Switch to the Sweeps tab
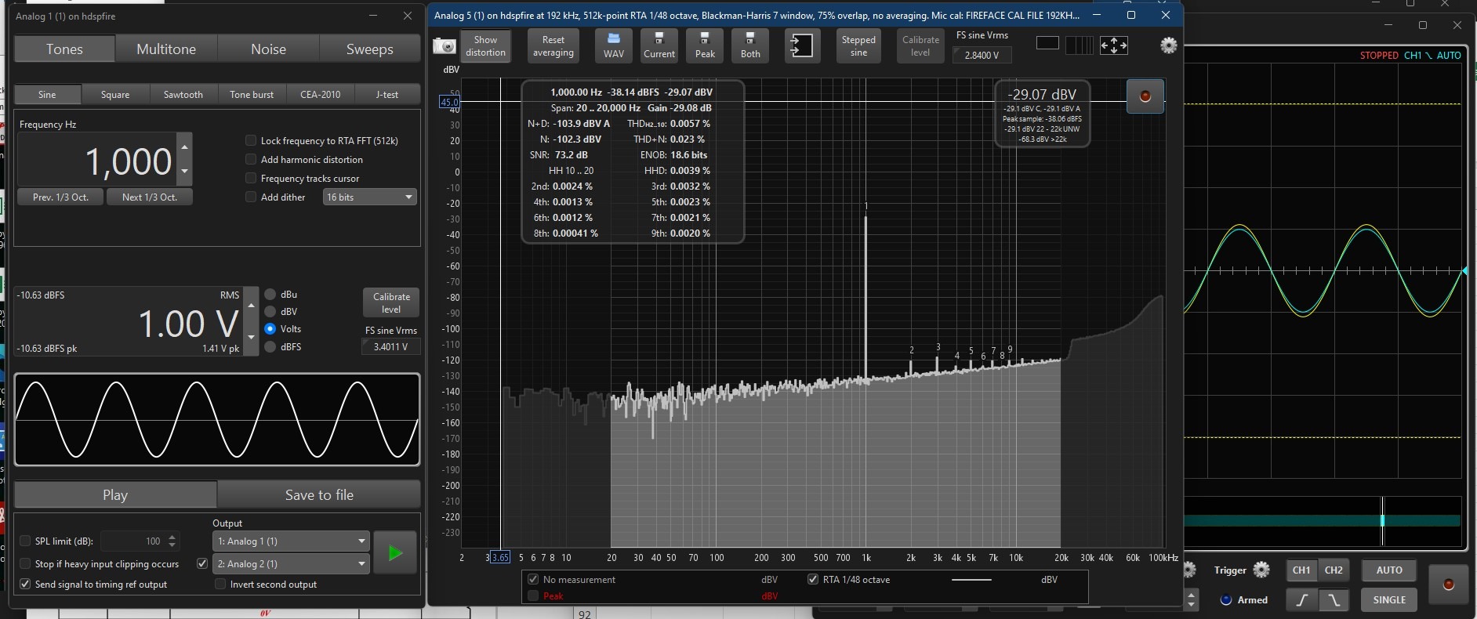Viewport: 1477px width, 619px height. pyautogui.click(x=370, y=49)
